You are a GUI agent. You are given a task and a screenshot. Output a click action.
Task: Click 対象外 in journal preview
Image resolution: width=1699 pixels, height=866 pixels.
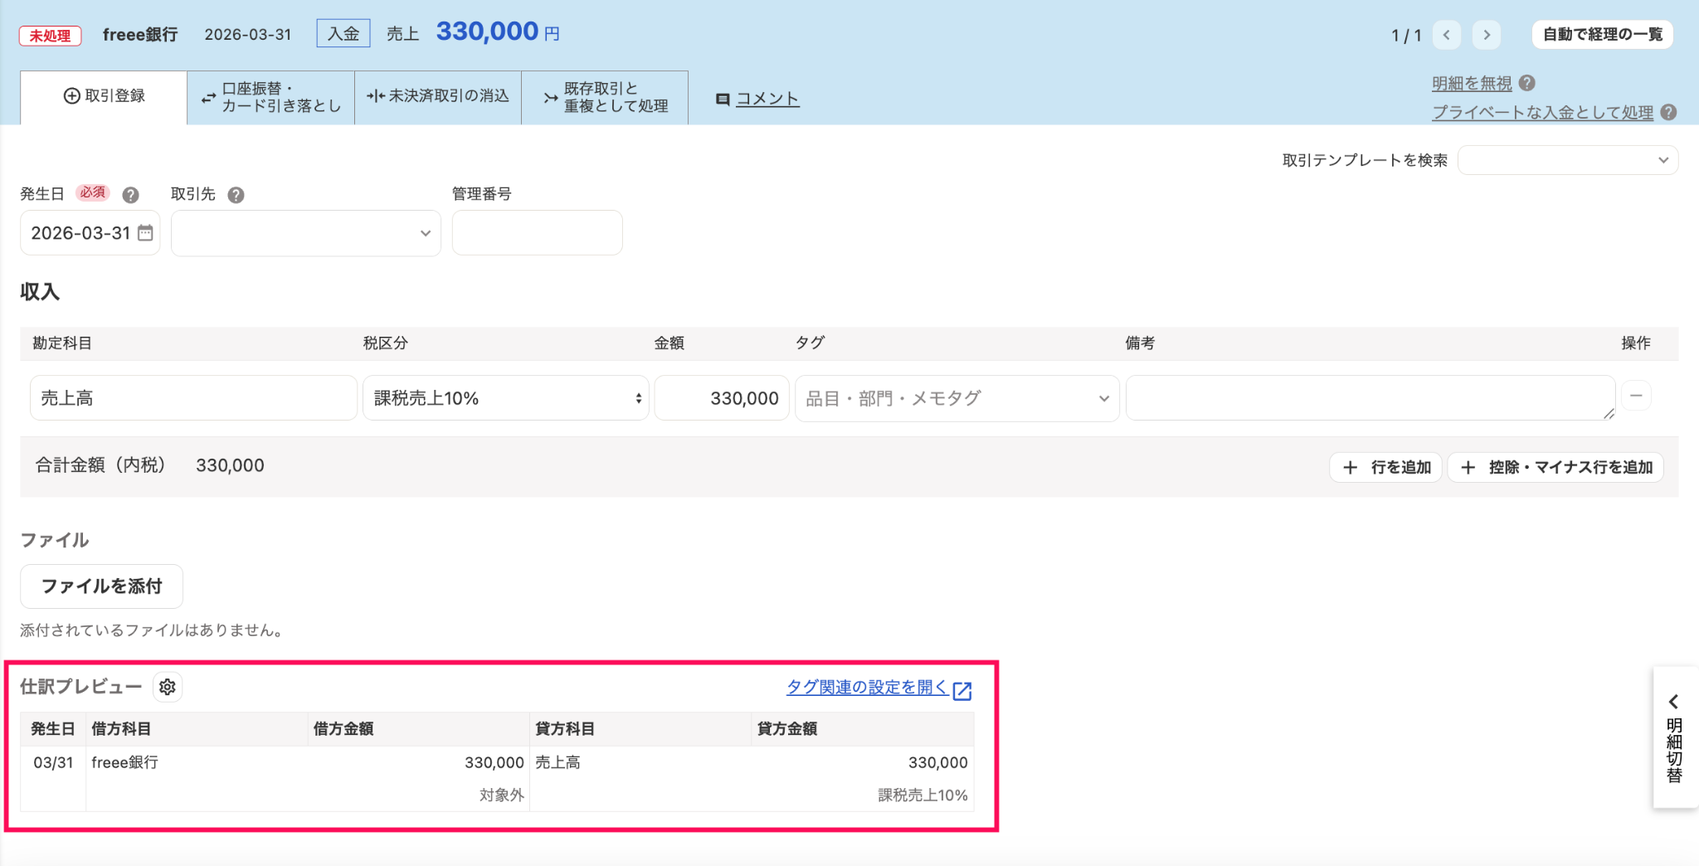(502, 795)
